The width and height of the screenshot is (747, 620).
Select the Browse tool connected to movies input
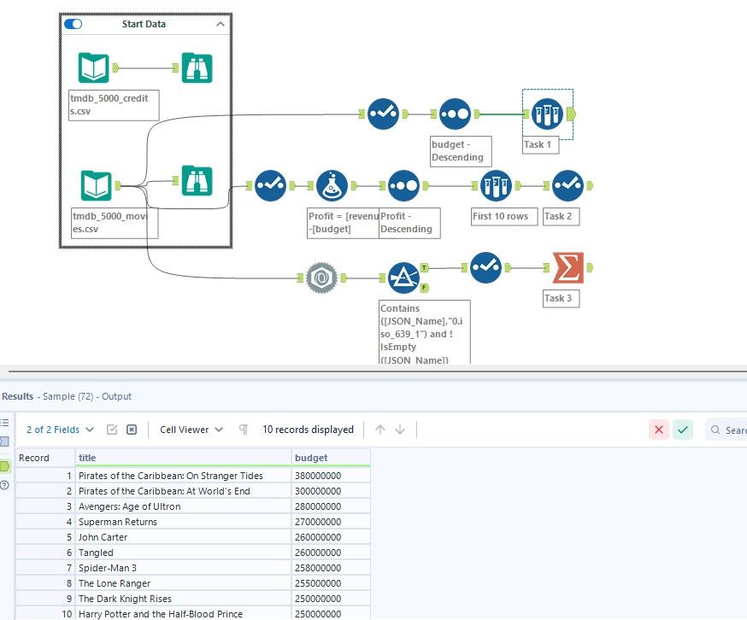197,180
